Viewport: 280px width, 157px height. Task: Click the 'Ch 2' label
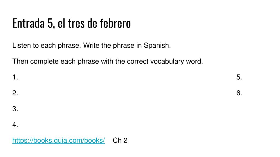click(x=120, y=140)
